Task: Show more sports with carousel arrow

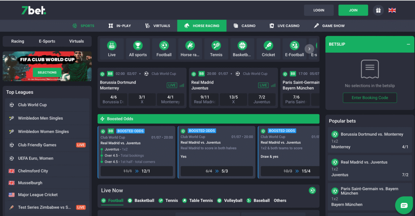Action: [x=309, y=49]
